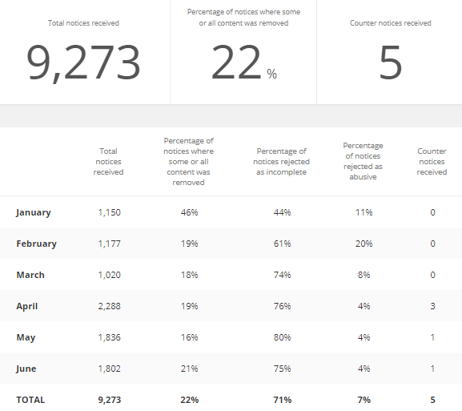Image resolution: width=462 pixels, height=411 pixels.
Task: Select the January row label
Action: click(34, 212)
